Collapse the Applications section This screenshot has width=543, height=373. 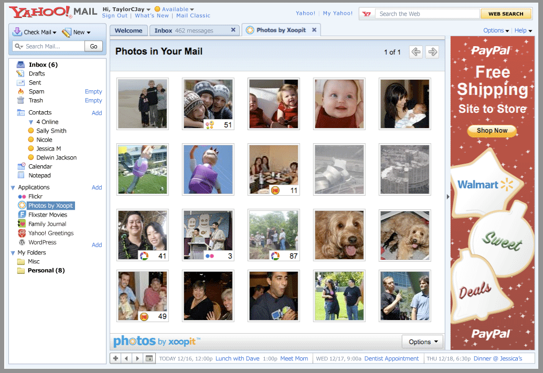[13, 187]
